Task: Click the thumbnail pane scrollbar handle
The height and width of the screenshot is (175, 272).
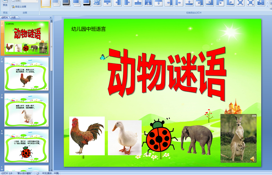Action: pos(52,47)
